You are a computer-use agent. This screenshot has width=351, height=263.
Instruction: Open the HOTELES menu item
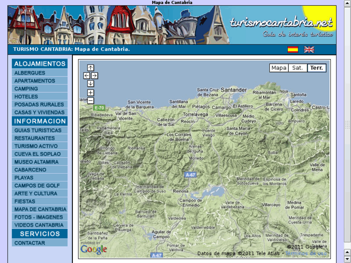click(40, 97)
